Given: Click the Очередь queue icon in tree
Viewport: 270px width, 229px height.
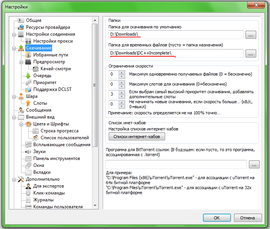Looking at the screenshot, I should point(28,76).
